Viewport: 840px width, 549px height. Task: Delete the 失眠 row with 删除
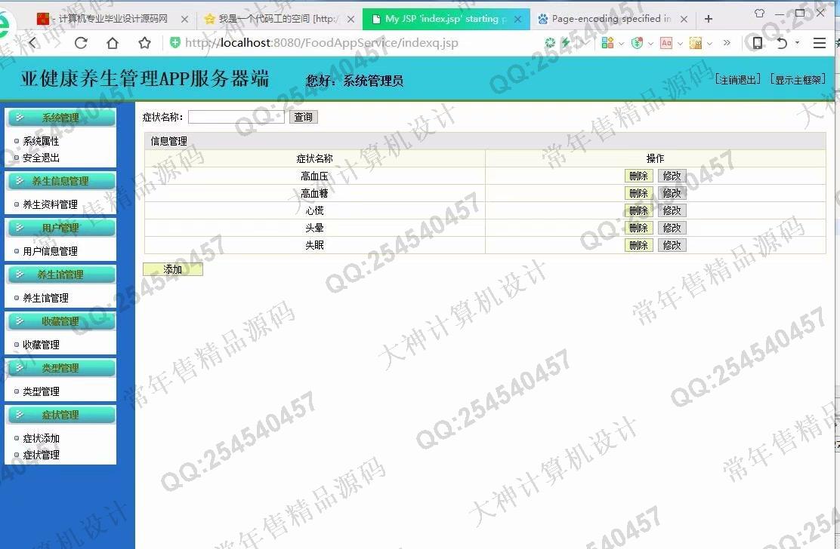coord(638,245)
